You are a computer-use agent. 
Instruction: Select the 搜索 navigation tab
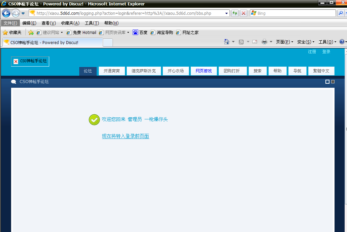click(x=258, y=71)
